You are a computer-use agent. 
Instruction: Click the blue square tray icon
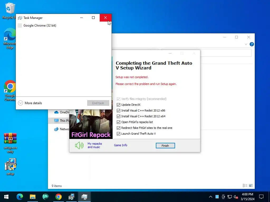(x=217, y=197)
